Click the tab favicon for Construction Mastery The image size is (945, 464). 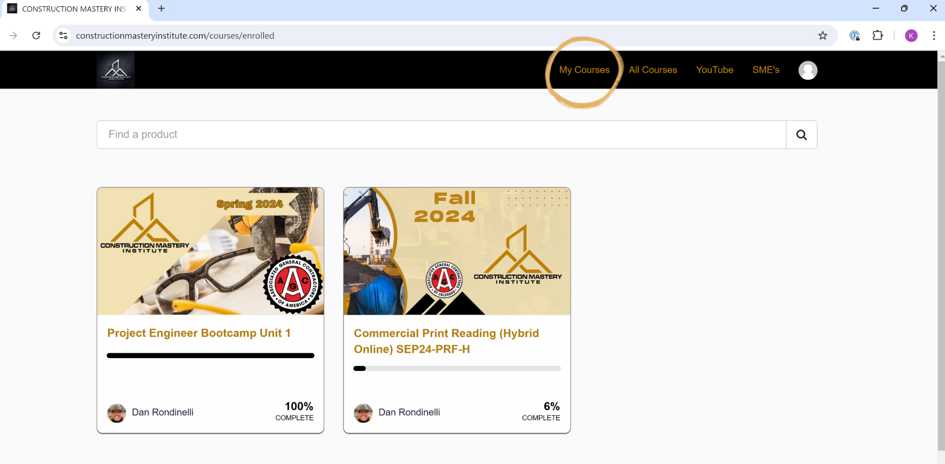click(12, 8)
